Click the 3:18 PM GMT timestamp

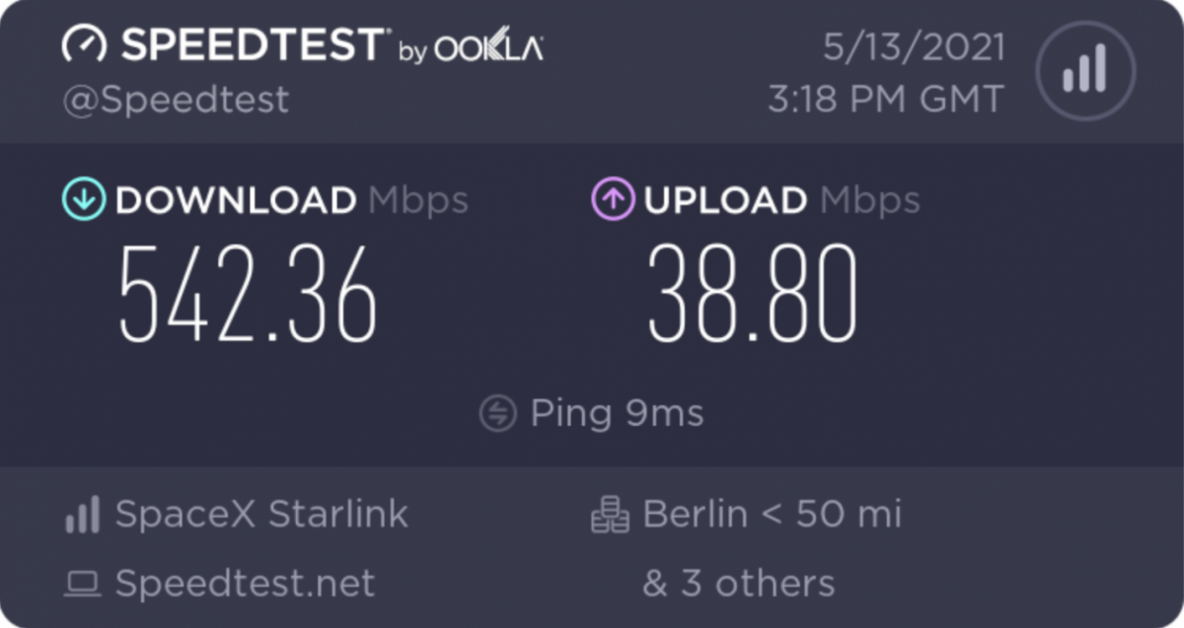(x=886, y=99)
